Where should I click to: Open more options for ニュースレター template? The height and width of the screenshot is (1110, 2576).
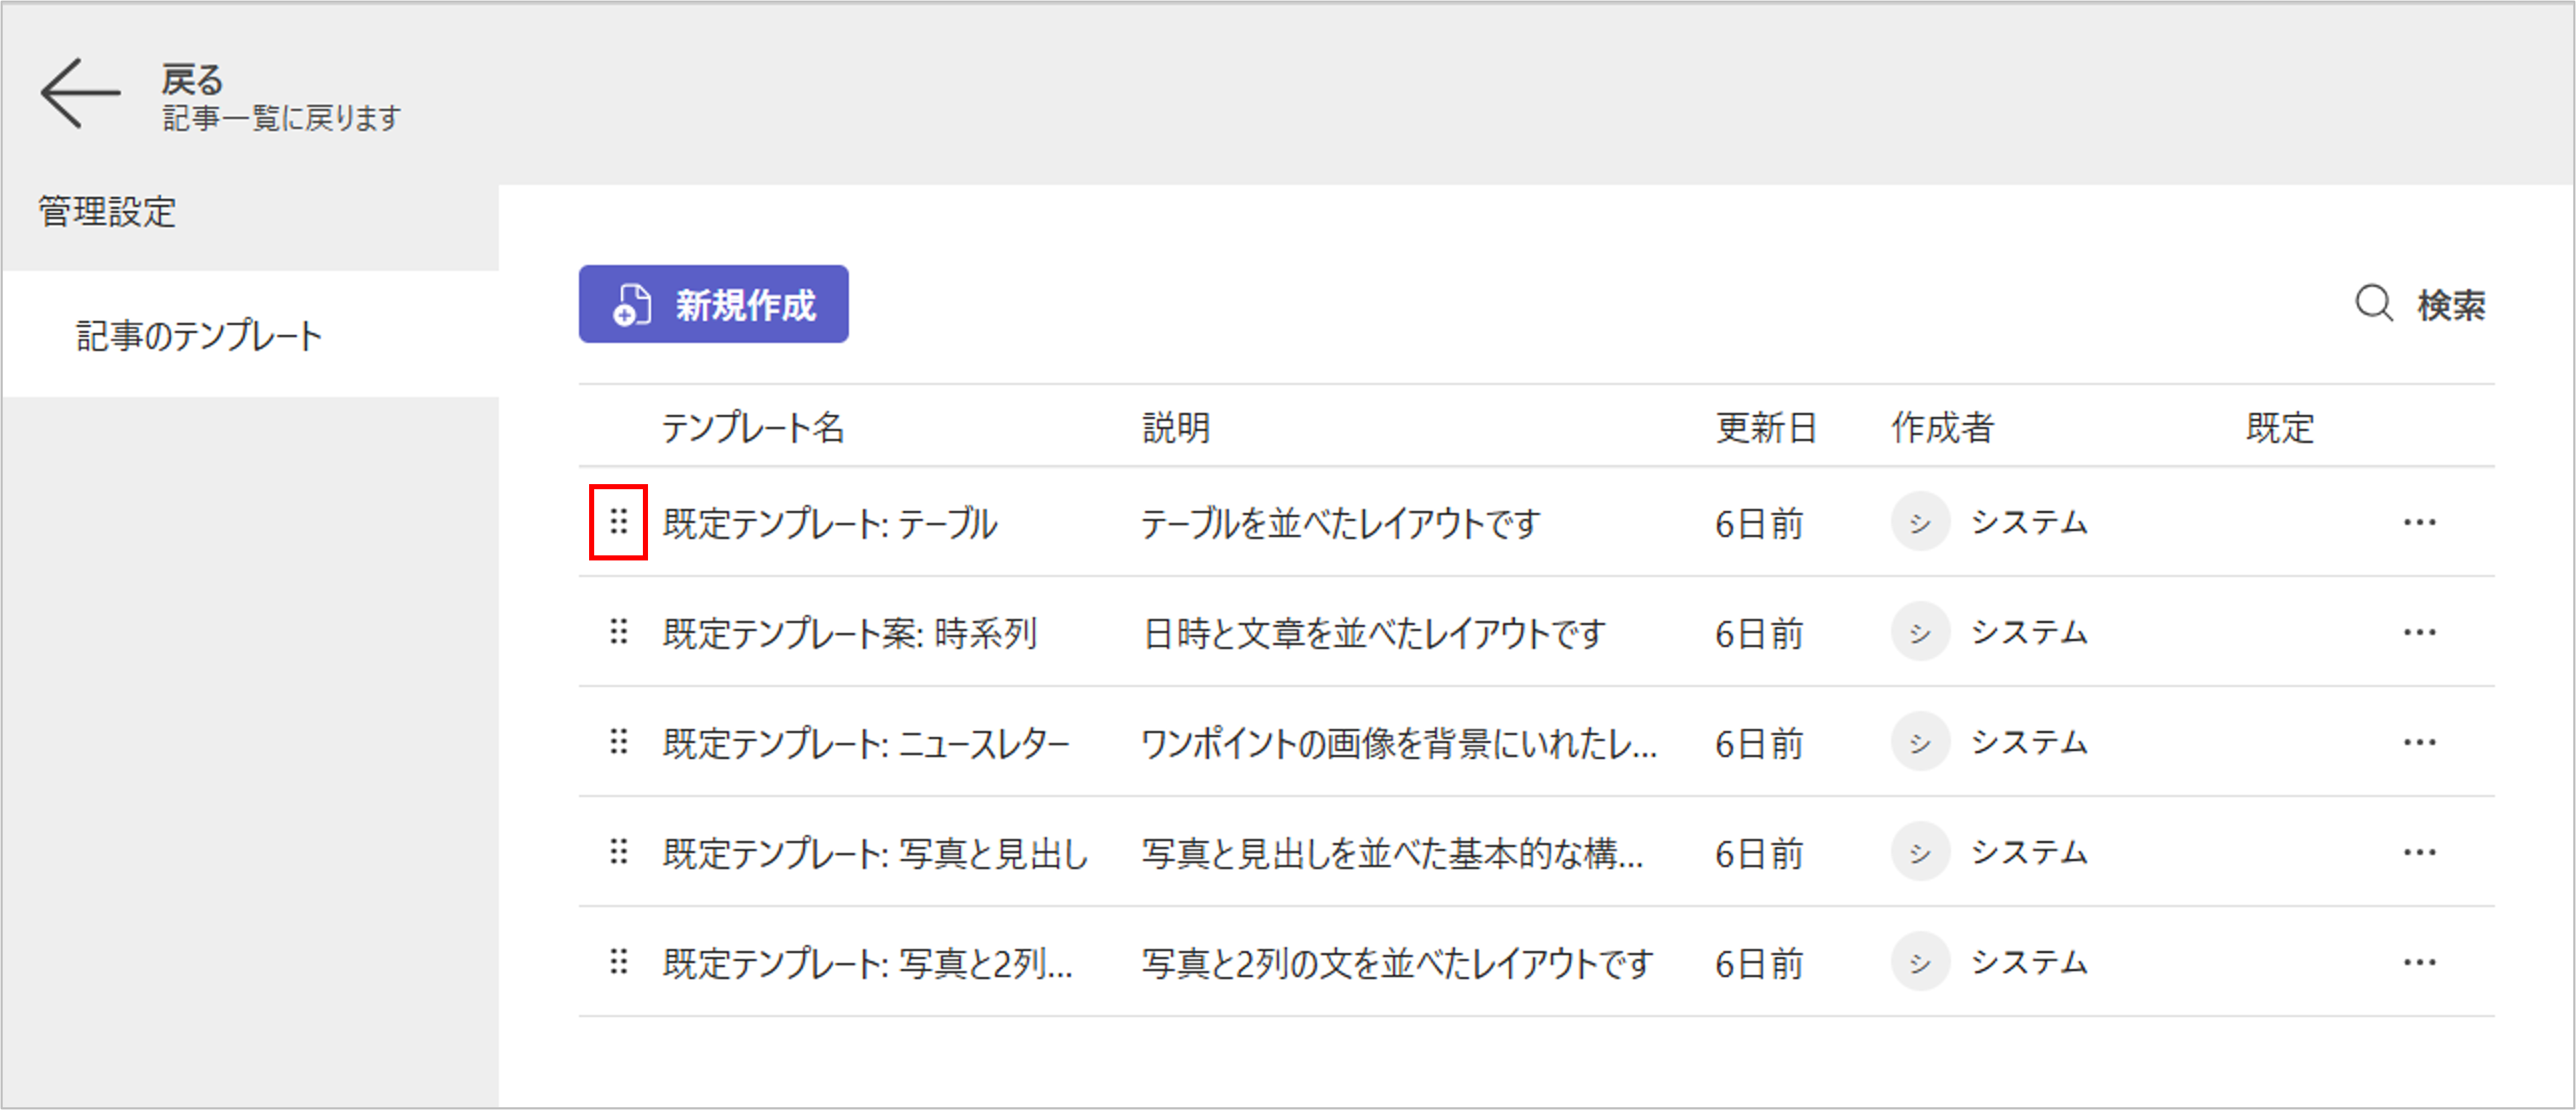pyautogui.click(x=2418, y=741)
